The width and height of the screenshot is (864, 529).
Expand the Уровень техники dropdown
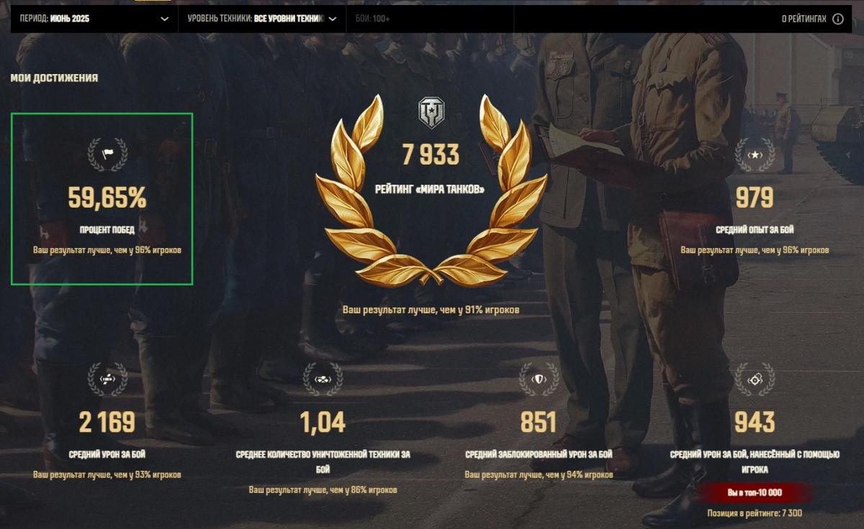click(262, 19)
